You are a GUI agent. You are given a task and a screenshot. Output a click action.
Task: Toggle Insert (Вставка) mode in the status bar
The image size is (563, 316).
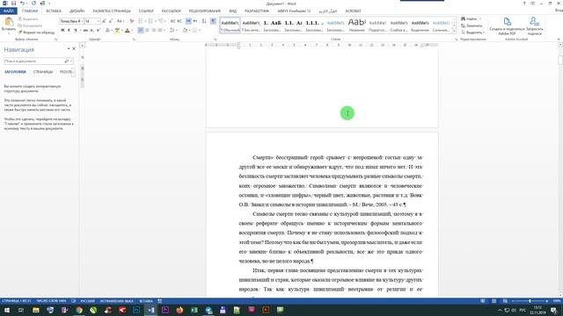[x=146, y=301]
